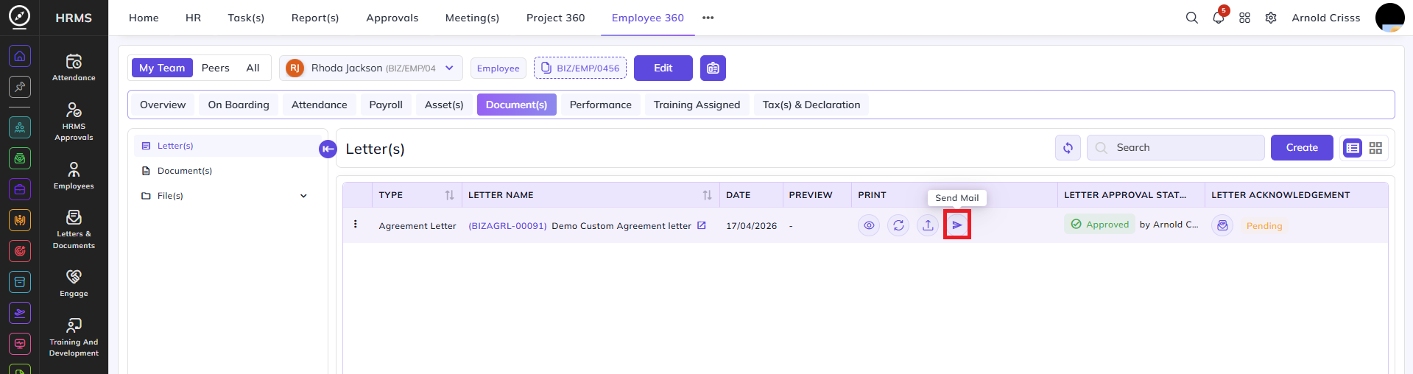Open the Approvals menu
The height and width of the screenshot is (374, 1413).
click(x=392, y=18)
